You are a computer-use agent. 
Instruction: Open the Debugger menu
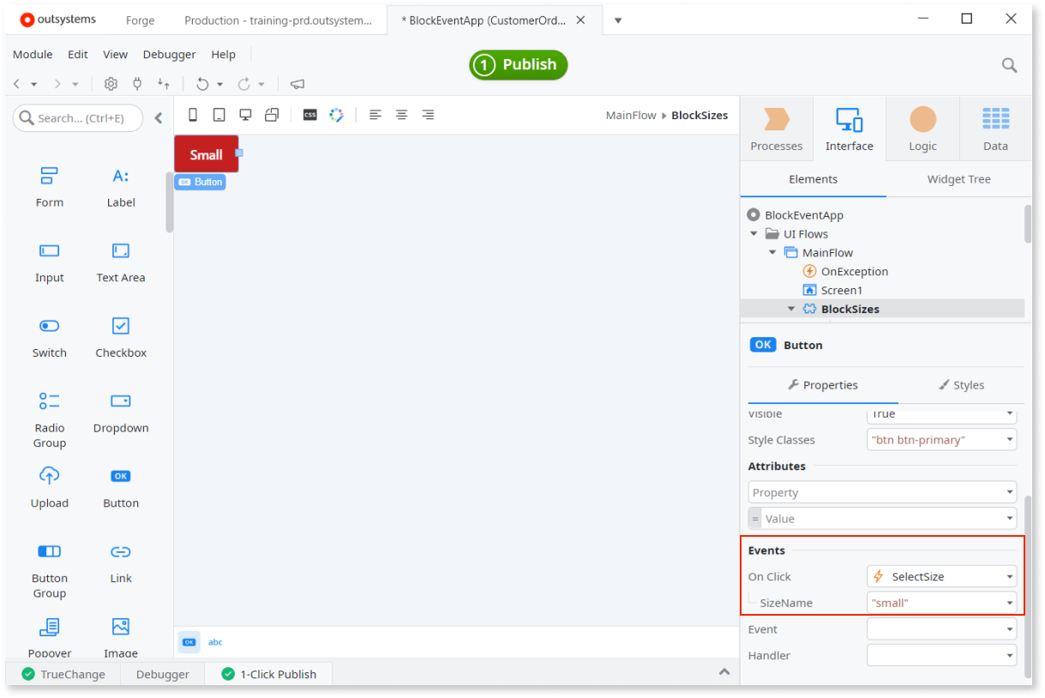pos(169,54)
